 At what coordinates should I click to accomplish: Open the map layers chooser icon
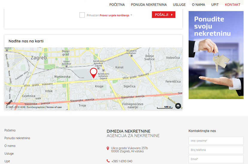point(178,106)
